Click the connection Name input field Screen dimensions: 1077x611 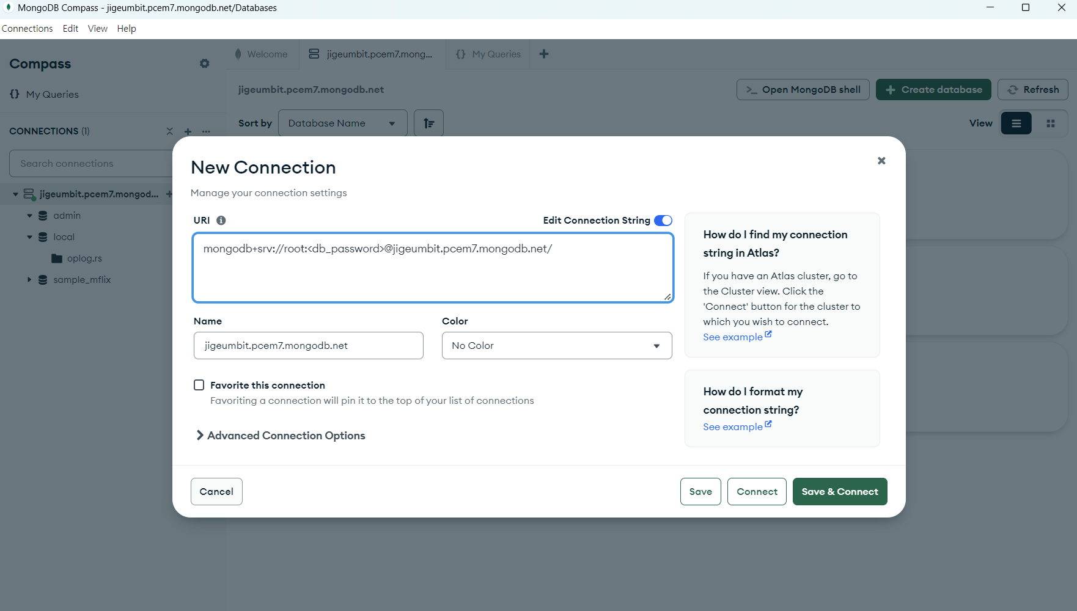click(309, 346)
